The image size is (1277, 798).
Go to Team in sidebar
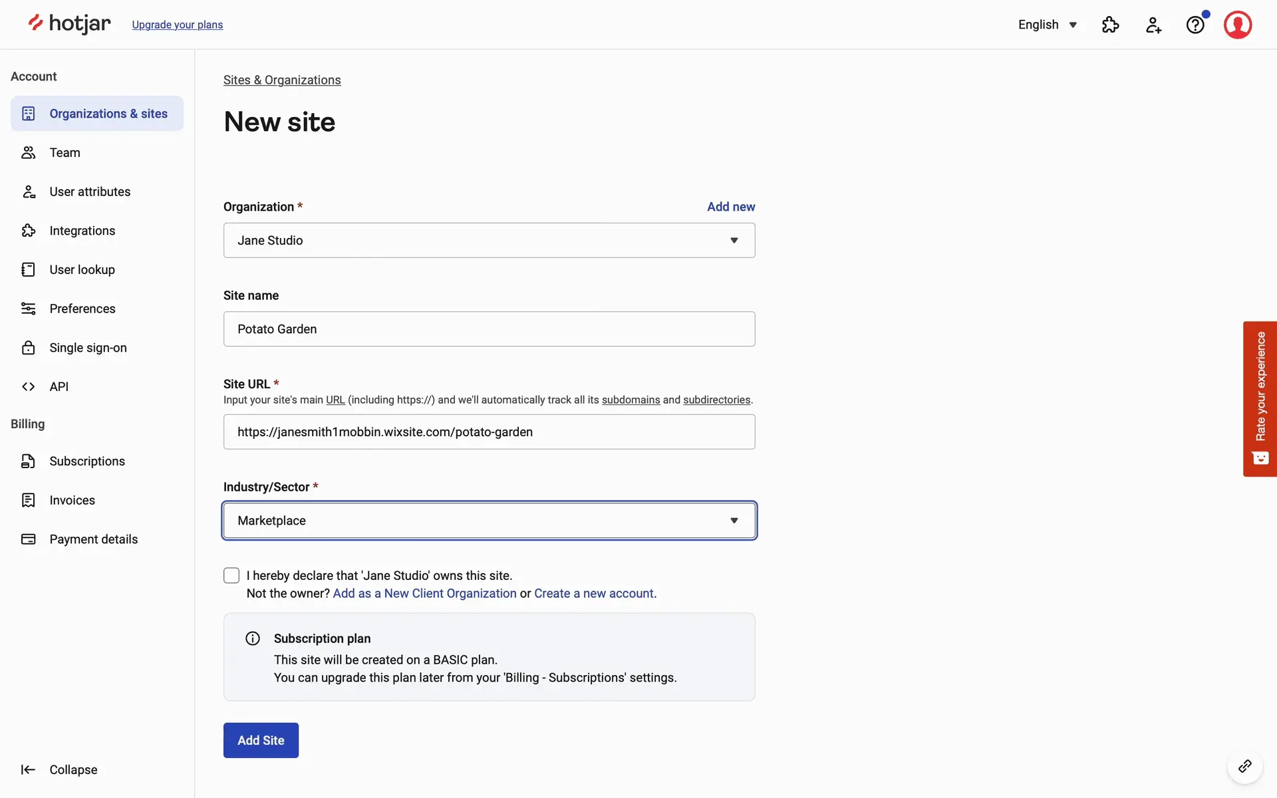[x=65, y=152]
